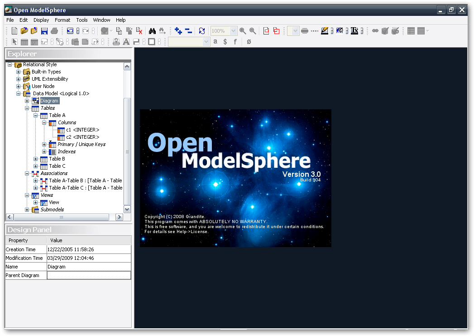Select the arrow pointer selection tool
Viewport: 474px width, 336px height.
(14, 42)
